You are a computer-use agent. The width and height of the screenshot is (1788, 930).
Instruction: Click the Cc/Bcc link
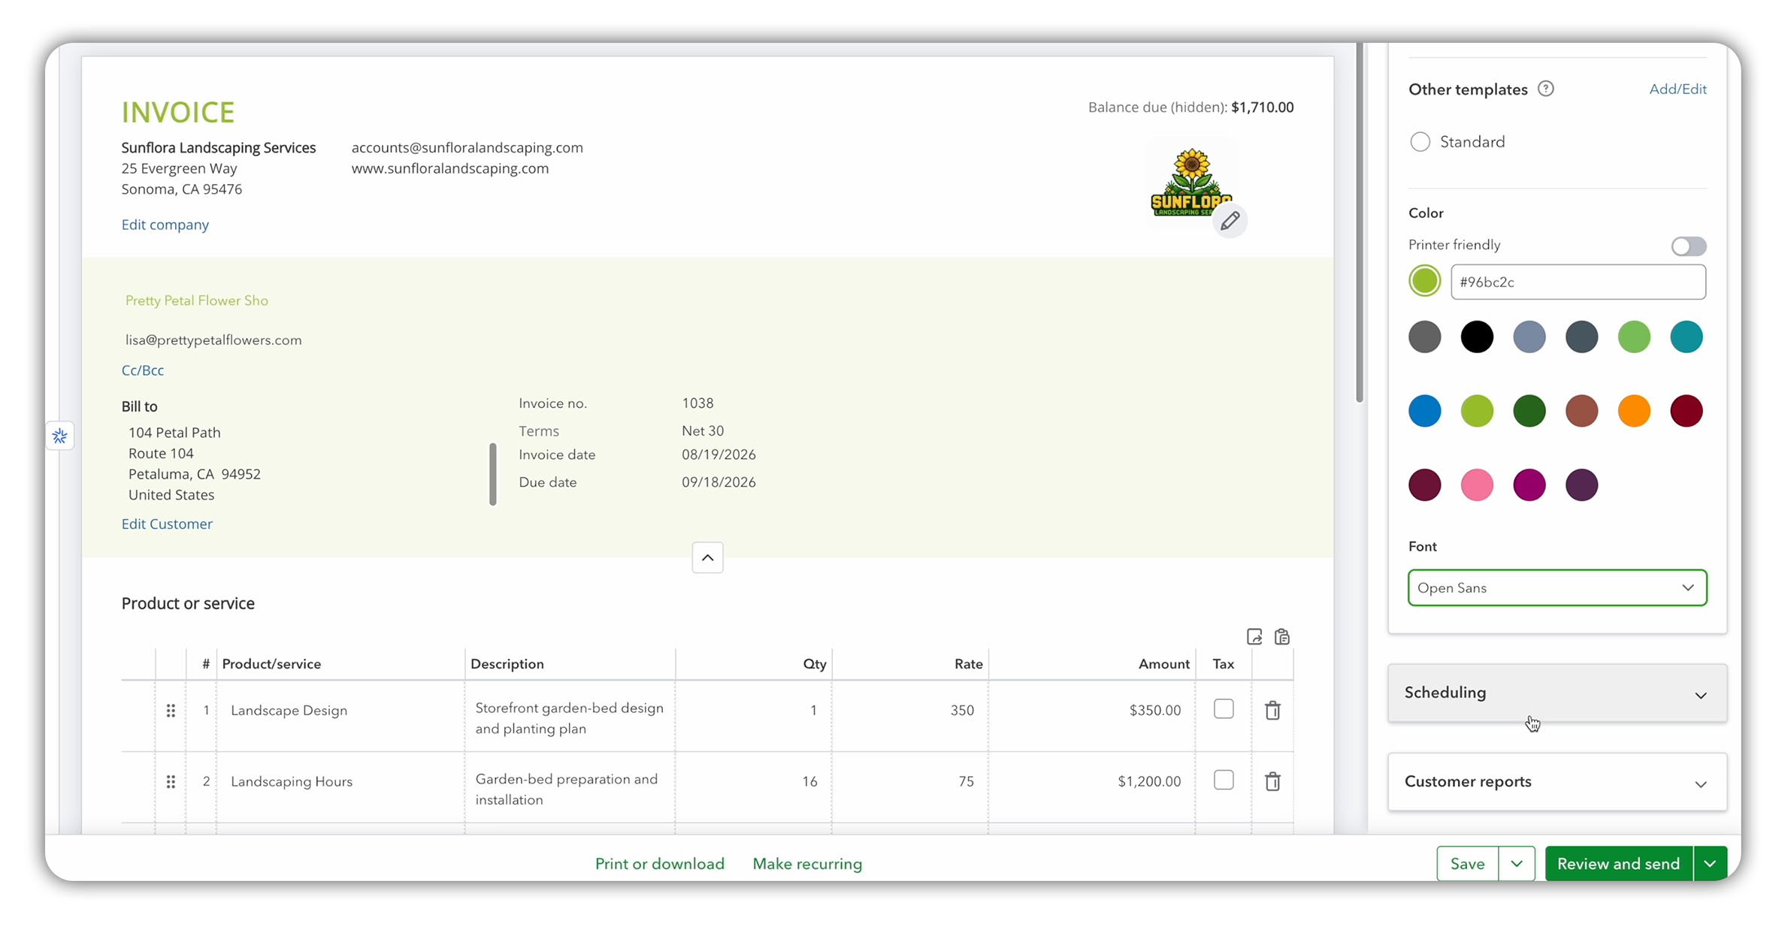143,370
